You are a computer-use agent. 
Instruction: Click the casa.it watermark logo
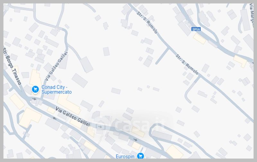tap(131, 126)
